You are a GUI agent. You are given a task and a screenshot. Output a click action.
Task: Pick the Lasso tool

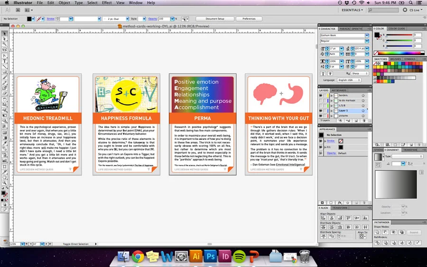click(x=4, y=49)
